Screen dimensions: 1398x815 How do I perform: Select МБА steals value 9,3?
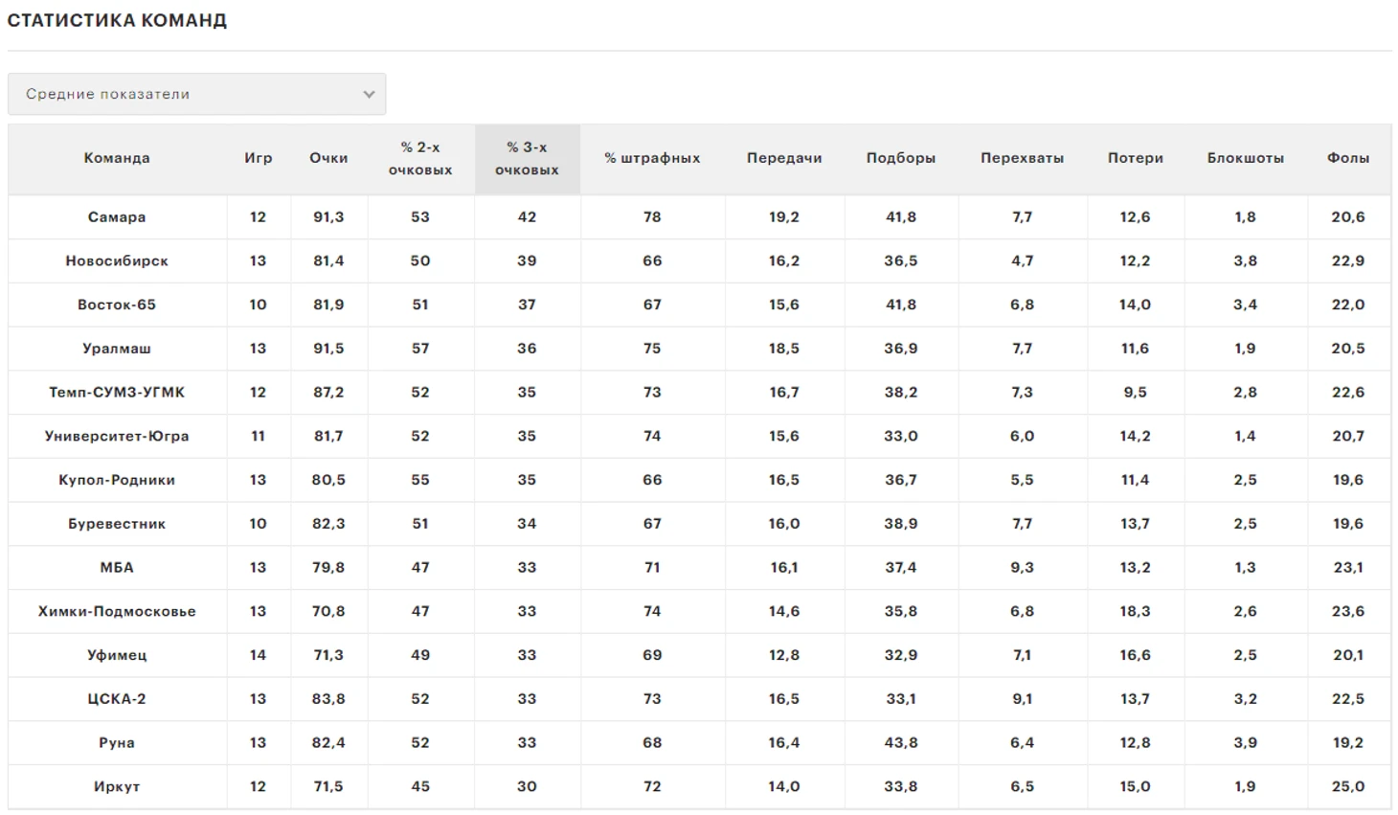pyautogui.click(x=1022, y=568)
